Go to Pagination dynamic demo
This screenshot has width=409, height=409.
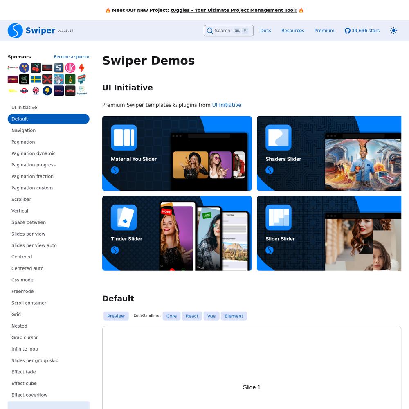[x=49, y=153]
